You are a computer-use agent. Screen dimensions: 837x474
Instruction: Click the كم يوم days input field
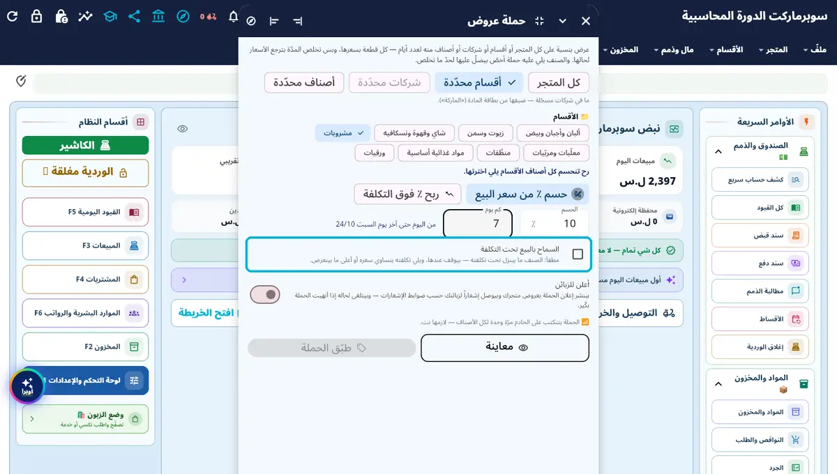coord(478,223)
